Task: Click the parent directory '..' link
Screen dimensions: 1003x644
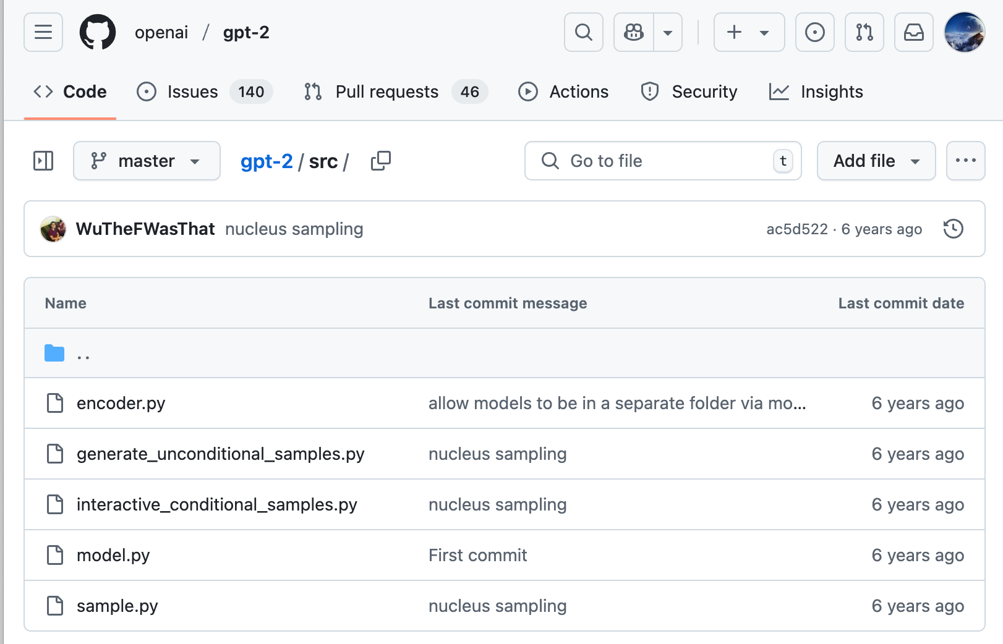Action: (83, 354)
